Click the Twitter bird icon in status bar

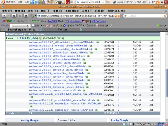pos(124,124)
